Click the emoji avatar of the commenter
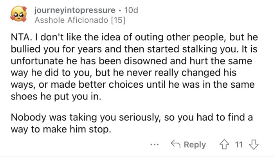The image size is (274, 157). click(18, 14)
